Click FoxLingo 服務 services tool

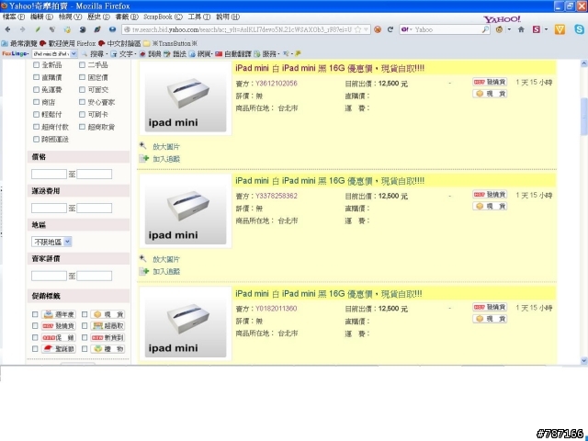click(x=266, y=53)
